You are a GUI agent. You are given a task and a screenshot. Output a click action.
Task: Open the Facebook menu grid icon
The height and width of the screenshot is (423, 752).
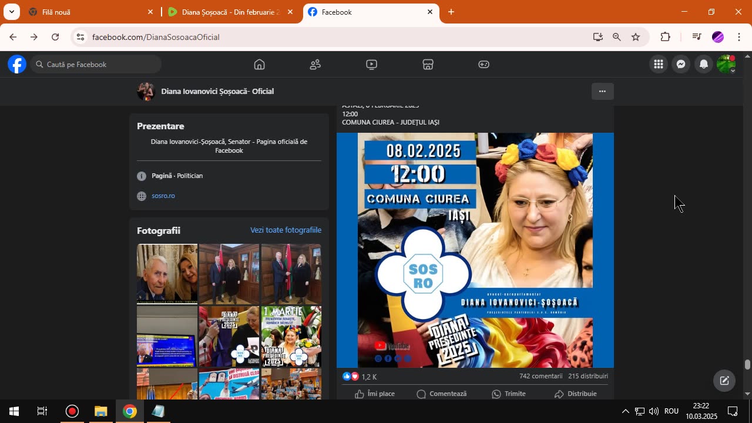pos(659,65)
